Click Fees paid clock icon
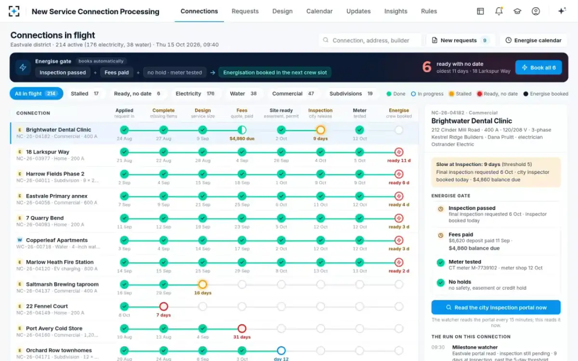Image resolution: width=578 pixels, height=361 pixels. 440,235
